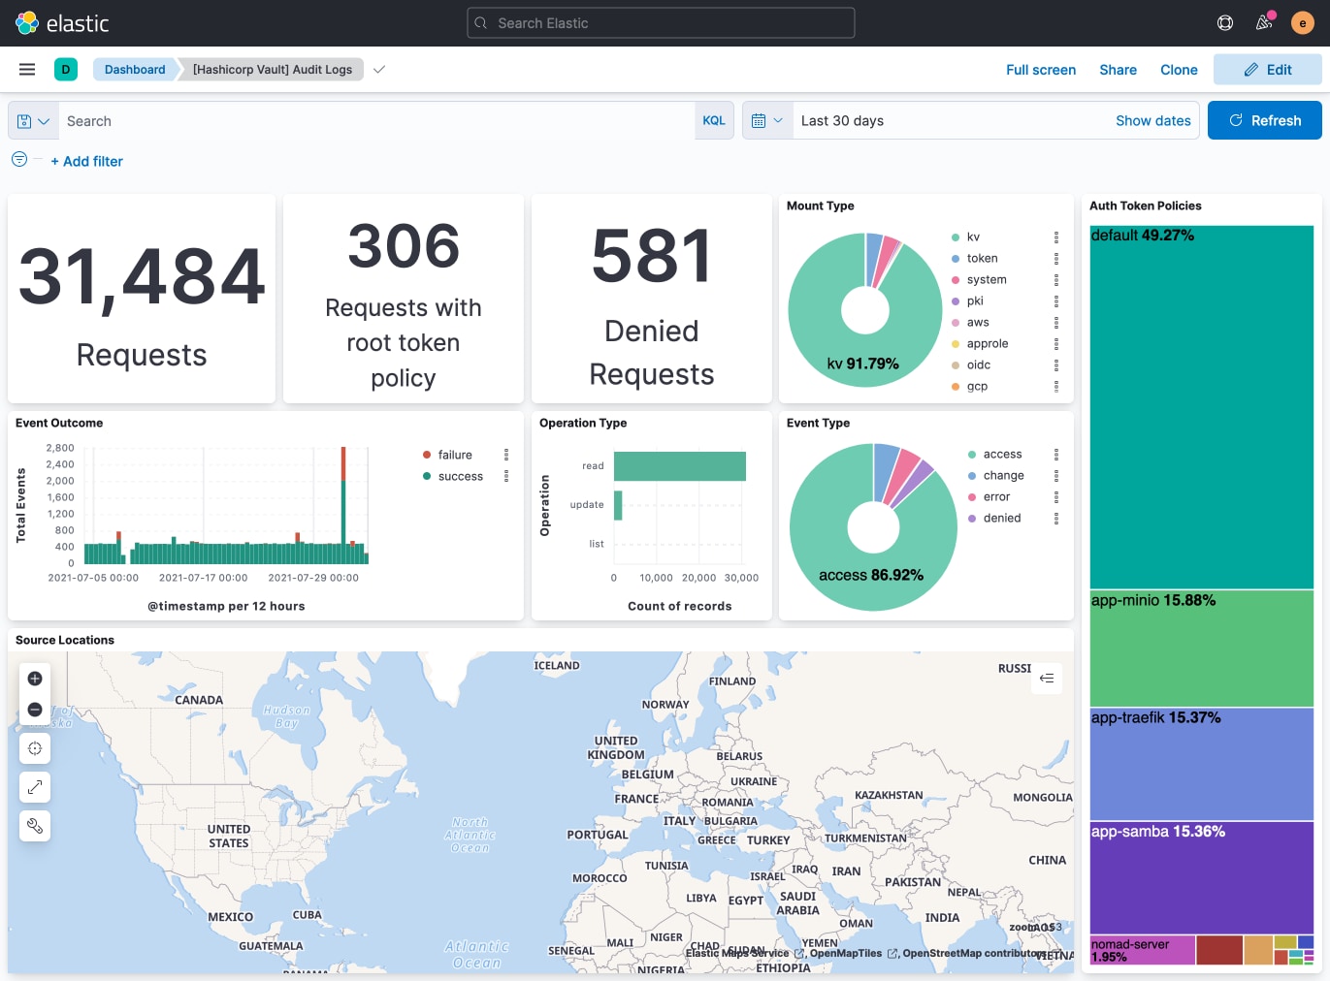Open the user avatar menu
The image size is (1330, 981).
tap(1303, 23)
